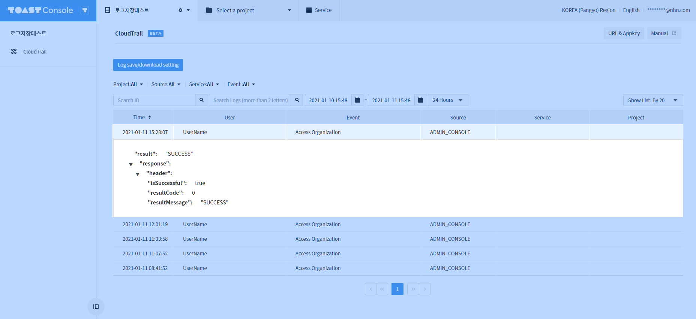
Task: Open the Service:All filter dropdown
Action: click(204, 84)
